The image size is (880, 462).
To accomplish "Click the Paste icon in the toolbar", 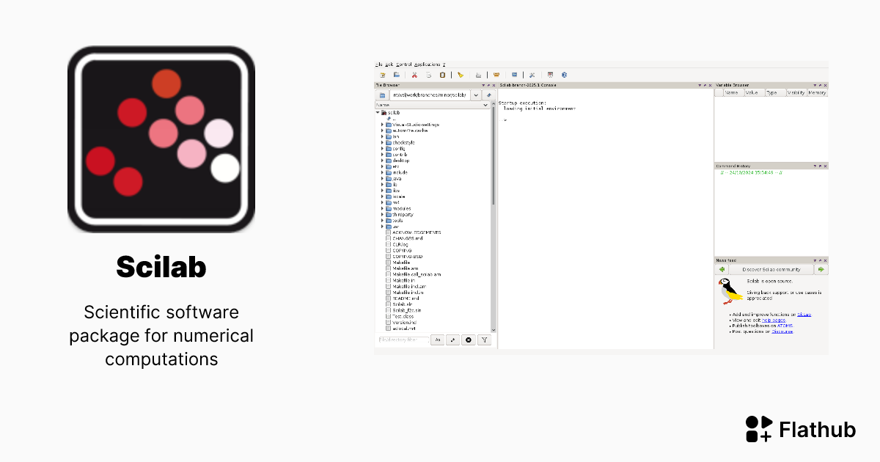I will tap(442, 74).
